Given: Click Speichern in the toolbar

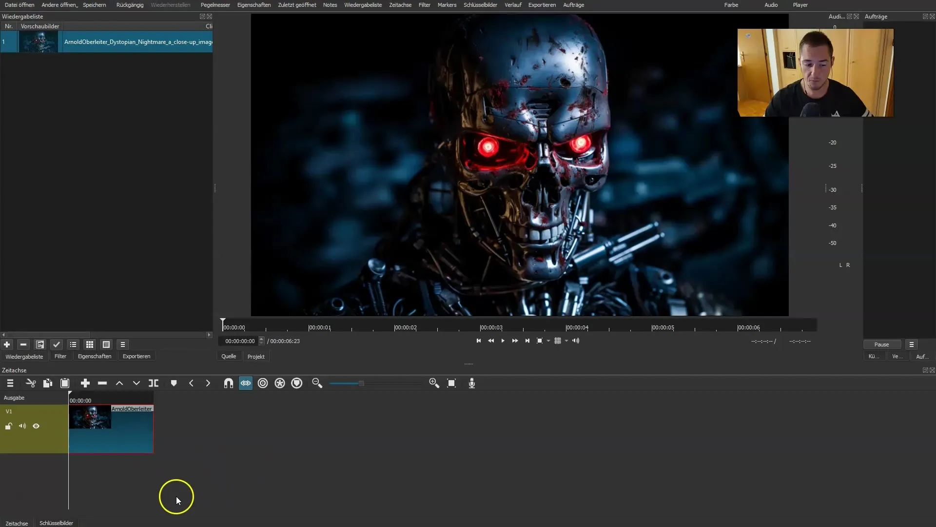Looking at the screenshot, I should tap(95, 5).
